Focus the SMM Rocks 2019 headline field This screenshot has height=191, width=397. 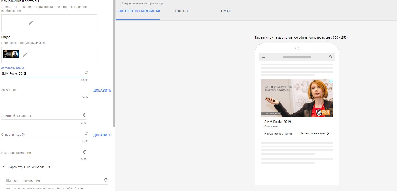coord(45,74)
